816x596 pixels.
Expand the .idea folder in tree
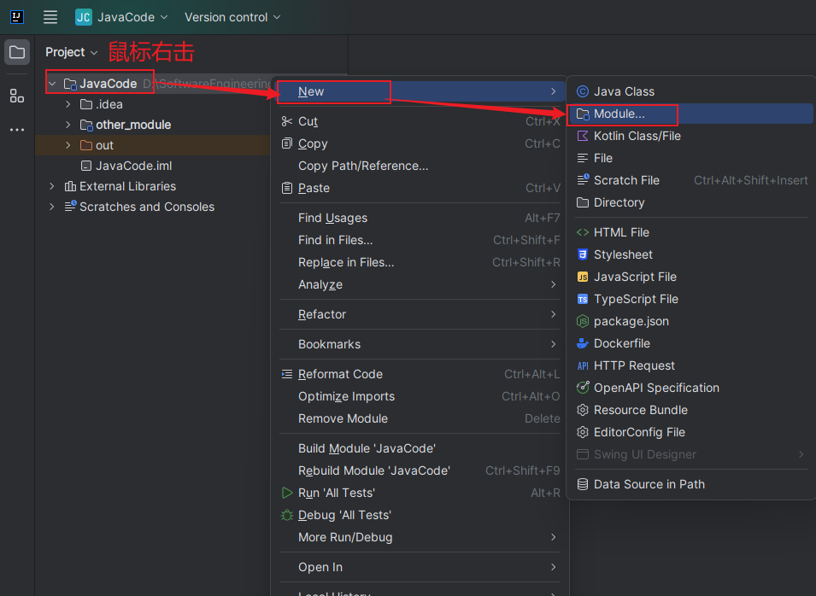click(x=68, y=104)
